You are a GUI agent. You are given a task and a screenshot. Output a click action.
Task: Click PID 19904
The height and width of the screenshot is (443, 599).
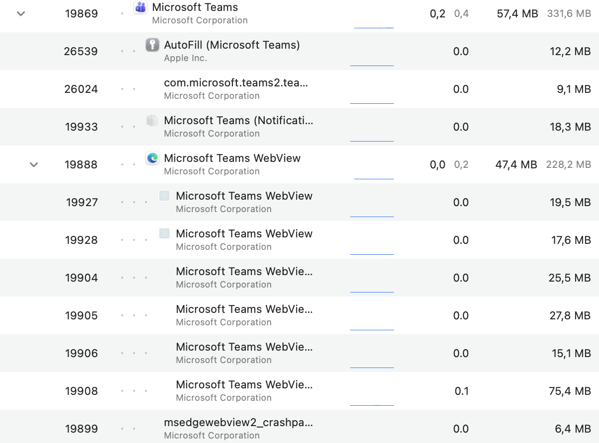point(81,278)
